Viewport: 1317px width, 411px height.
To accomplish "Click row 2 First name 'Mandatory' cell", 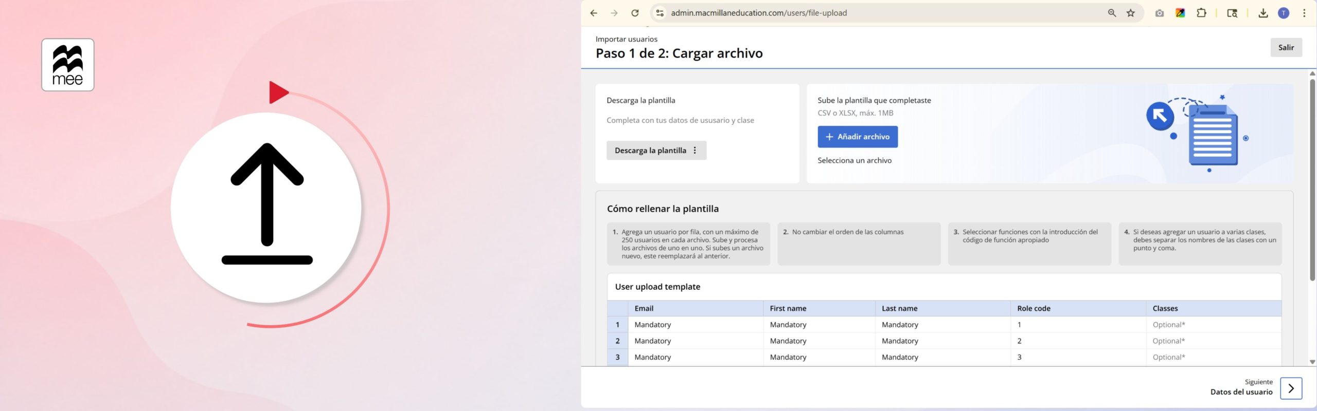I will click(x=819, y=341).
